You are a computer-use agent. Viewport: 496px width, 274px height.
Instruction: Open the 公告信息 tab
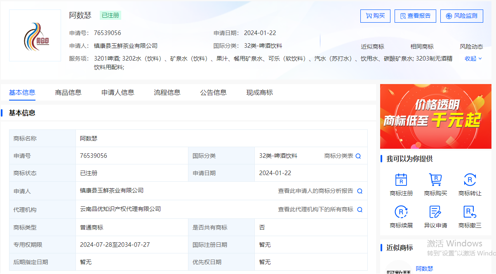point(213,92)
